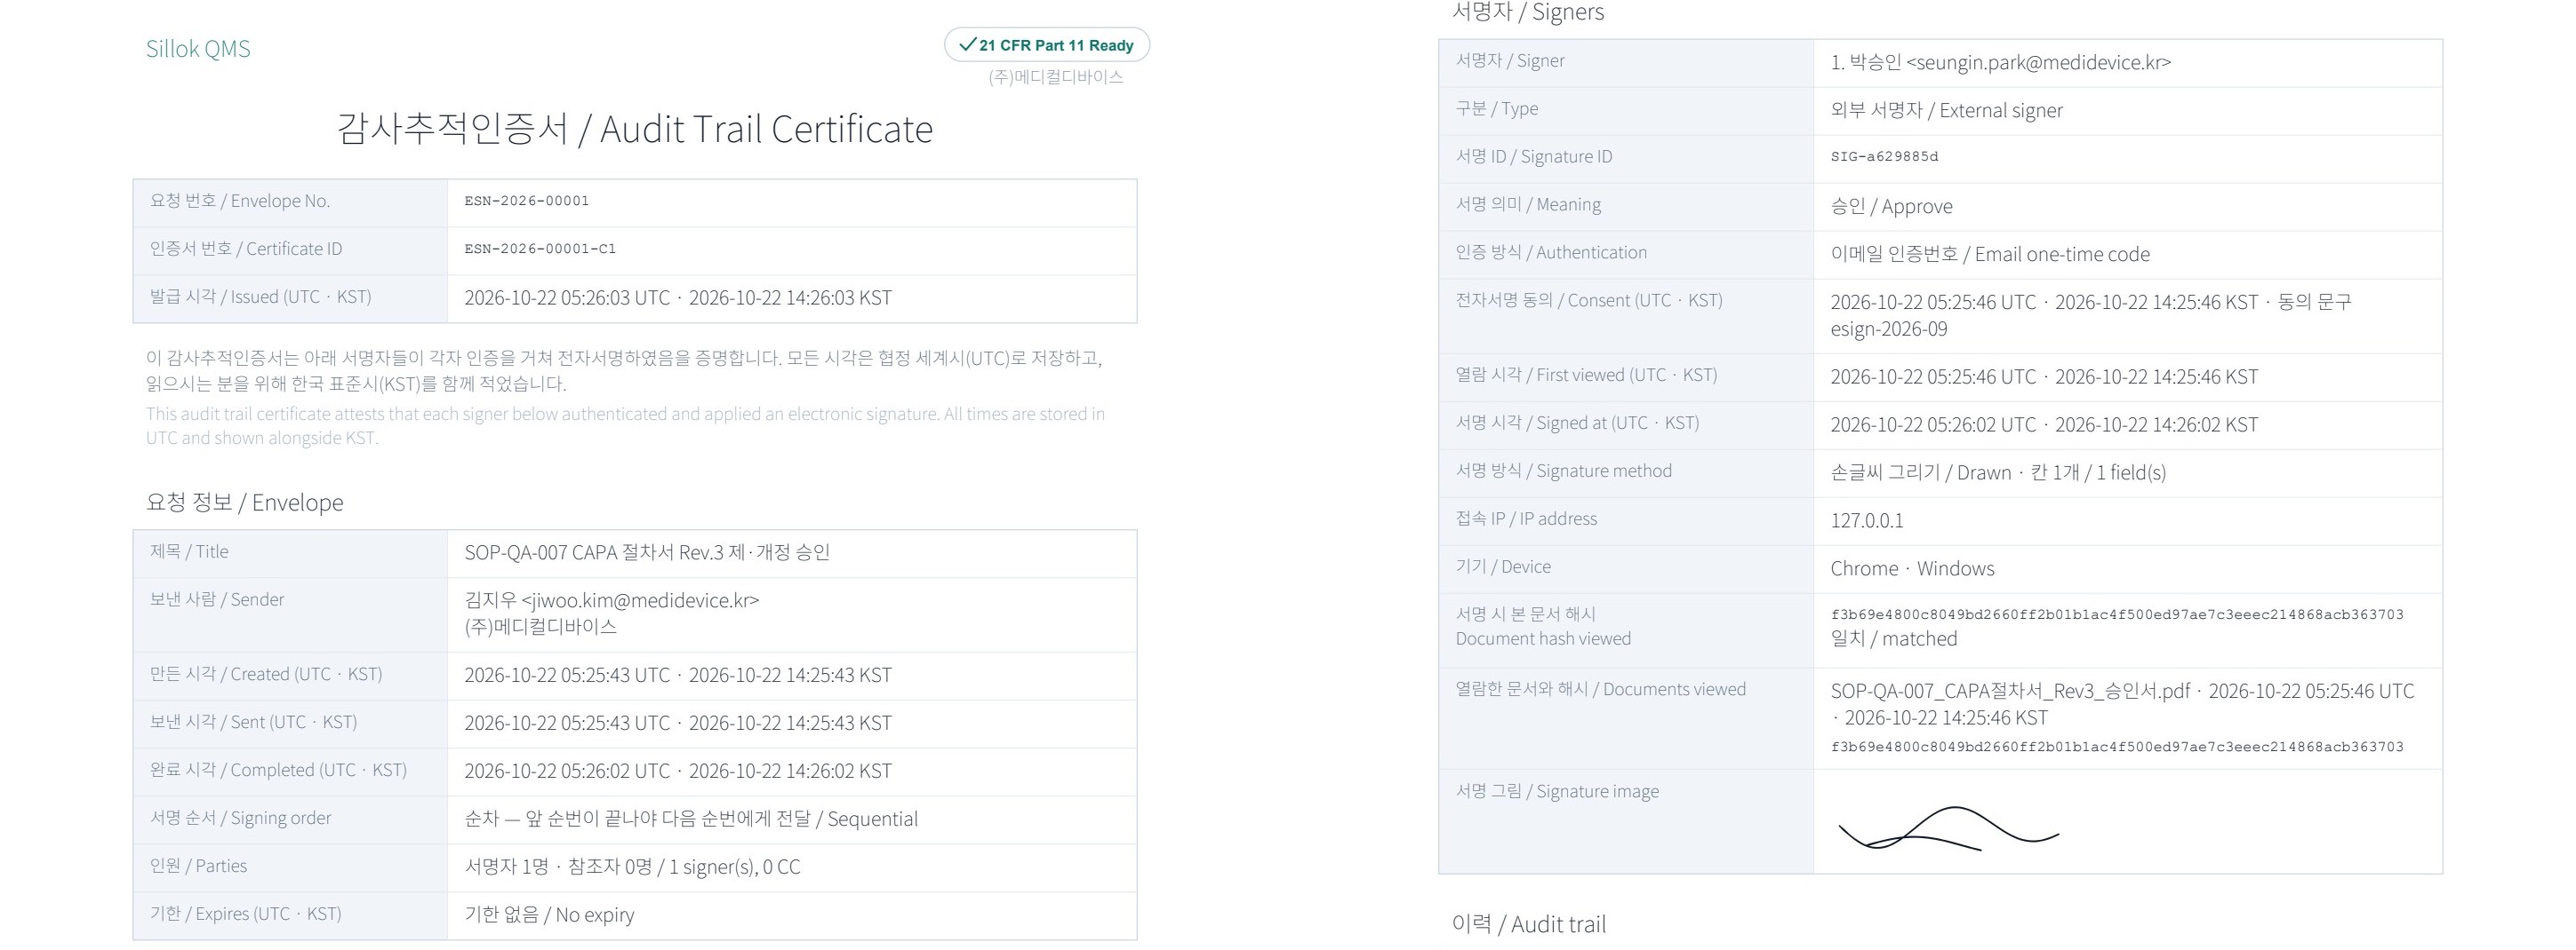Click the Sequential signing order value
The image size is (2576, 950).
[690, 819]
